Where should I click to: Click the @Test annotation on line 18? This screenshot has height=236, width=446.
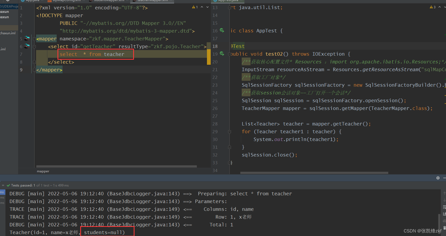[x=238, y=46]
